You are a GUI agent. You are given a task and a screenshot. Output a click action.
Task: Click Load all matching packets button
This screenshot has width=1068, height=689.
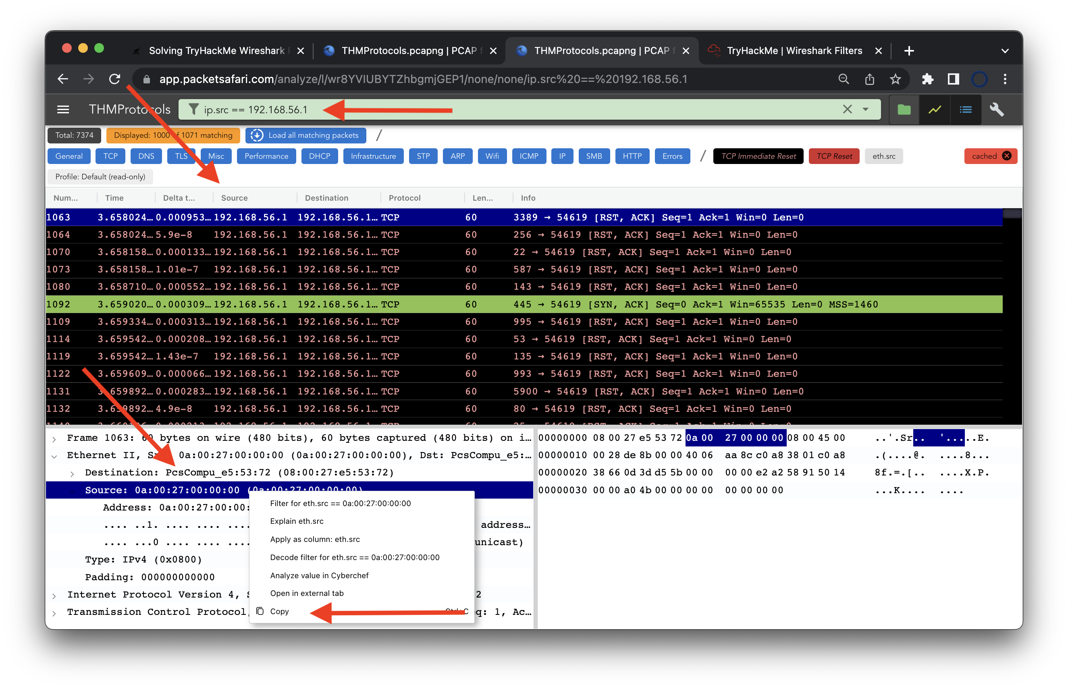tap(305, 135)
